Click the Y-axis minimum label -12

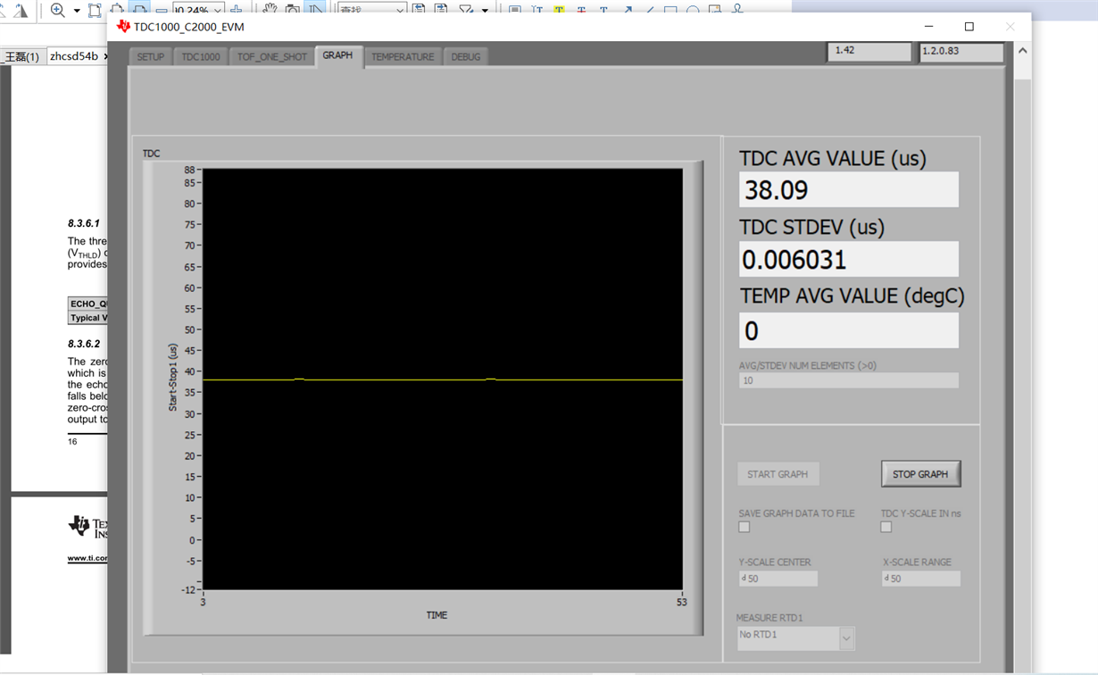click(x=187, y=589)
